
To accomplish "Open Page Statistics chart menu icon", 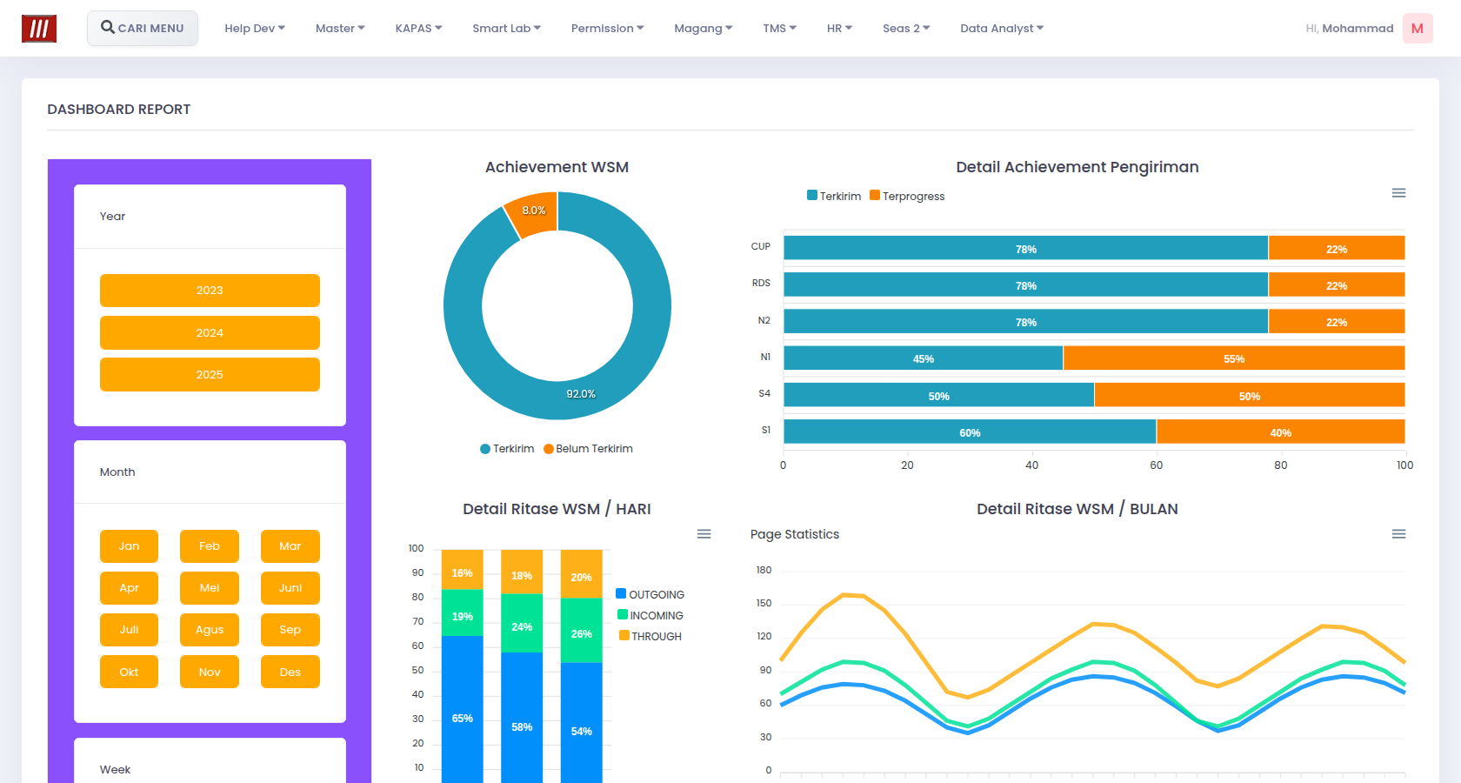I will pyautogui.click(x=1398, y=534).
